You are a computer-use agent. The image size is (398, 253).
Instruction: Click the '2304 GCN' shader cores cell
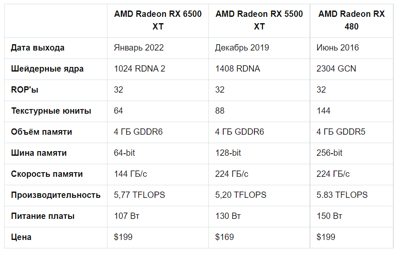[x=336, y=69]
